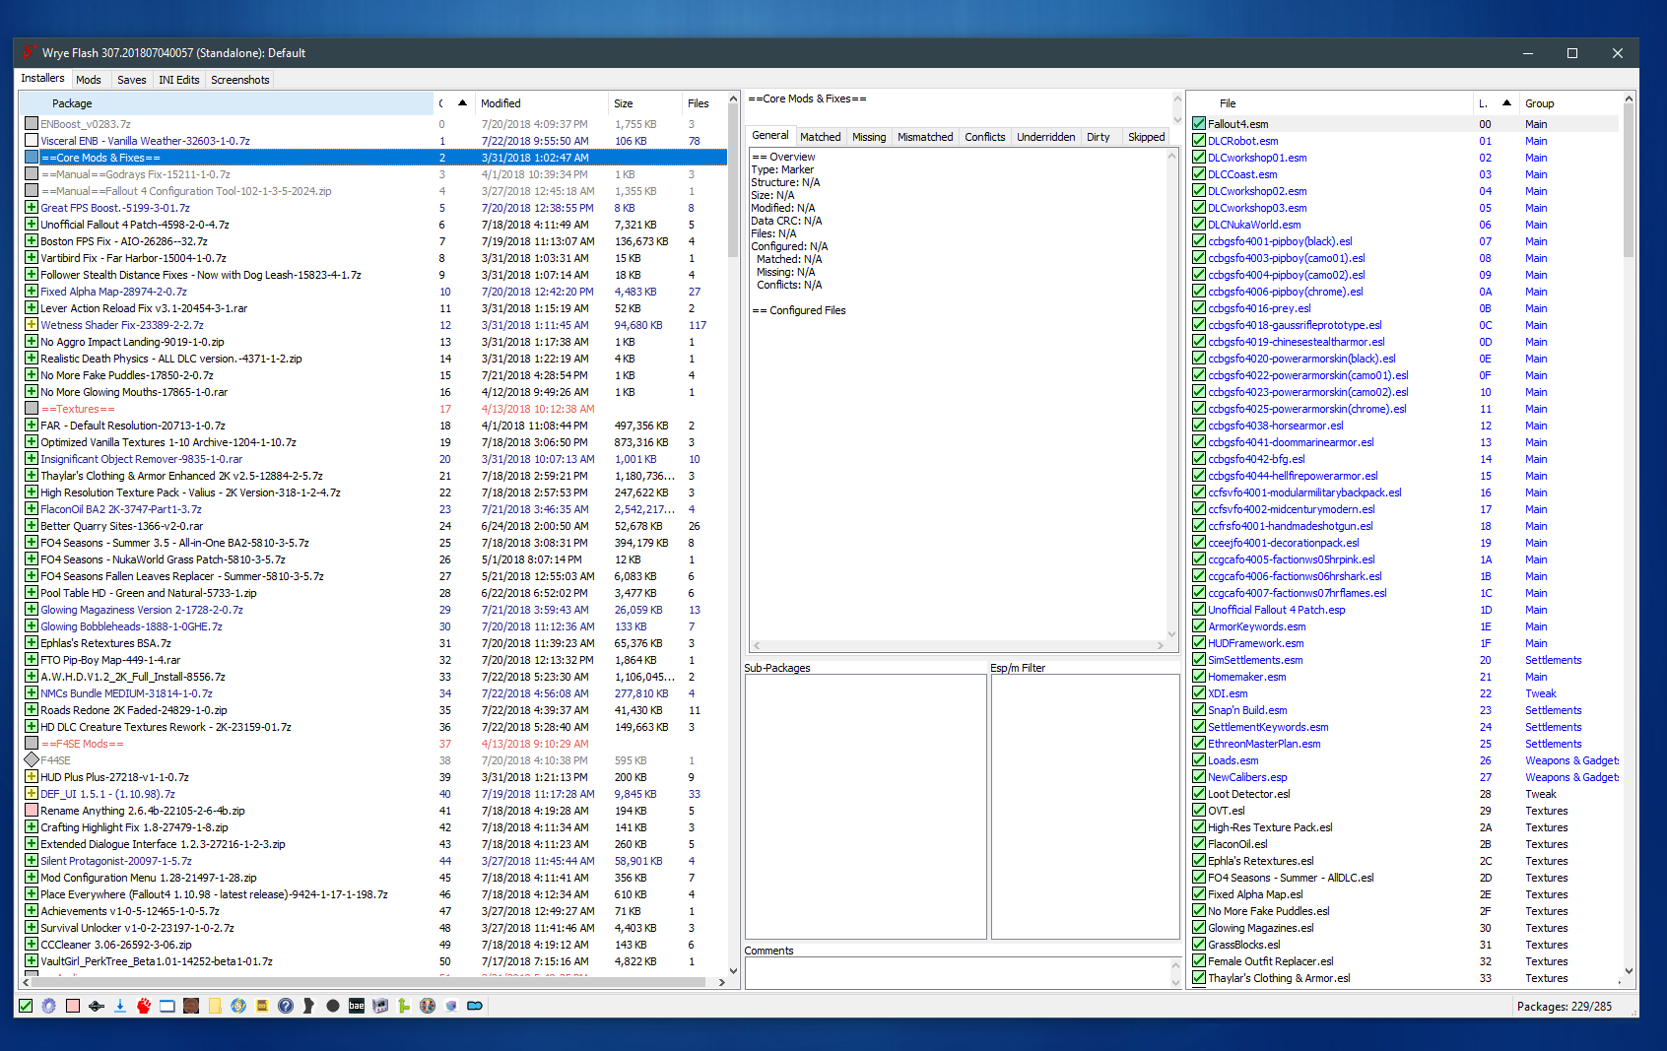Select the ==Textures== marker row

click(x=374, y=409)
